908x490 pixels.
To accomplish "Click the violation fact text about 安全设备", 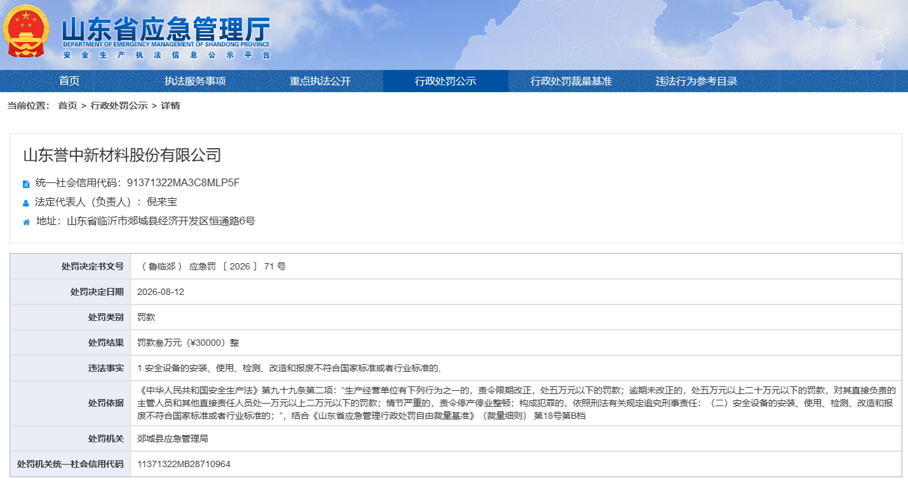I will [289, 368].
